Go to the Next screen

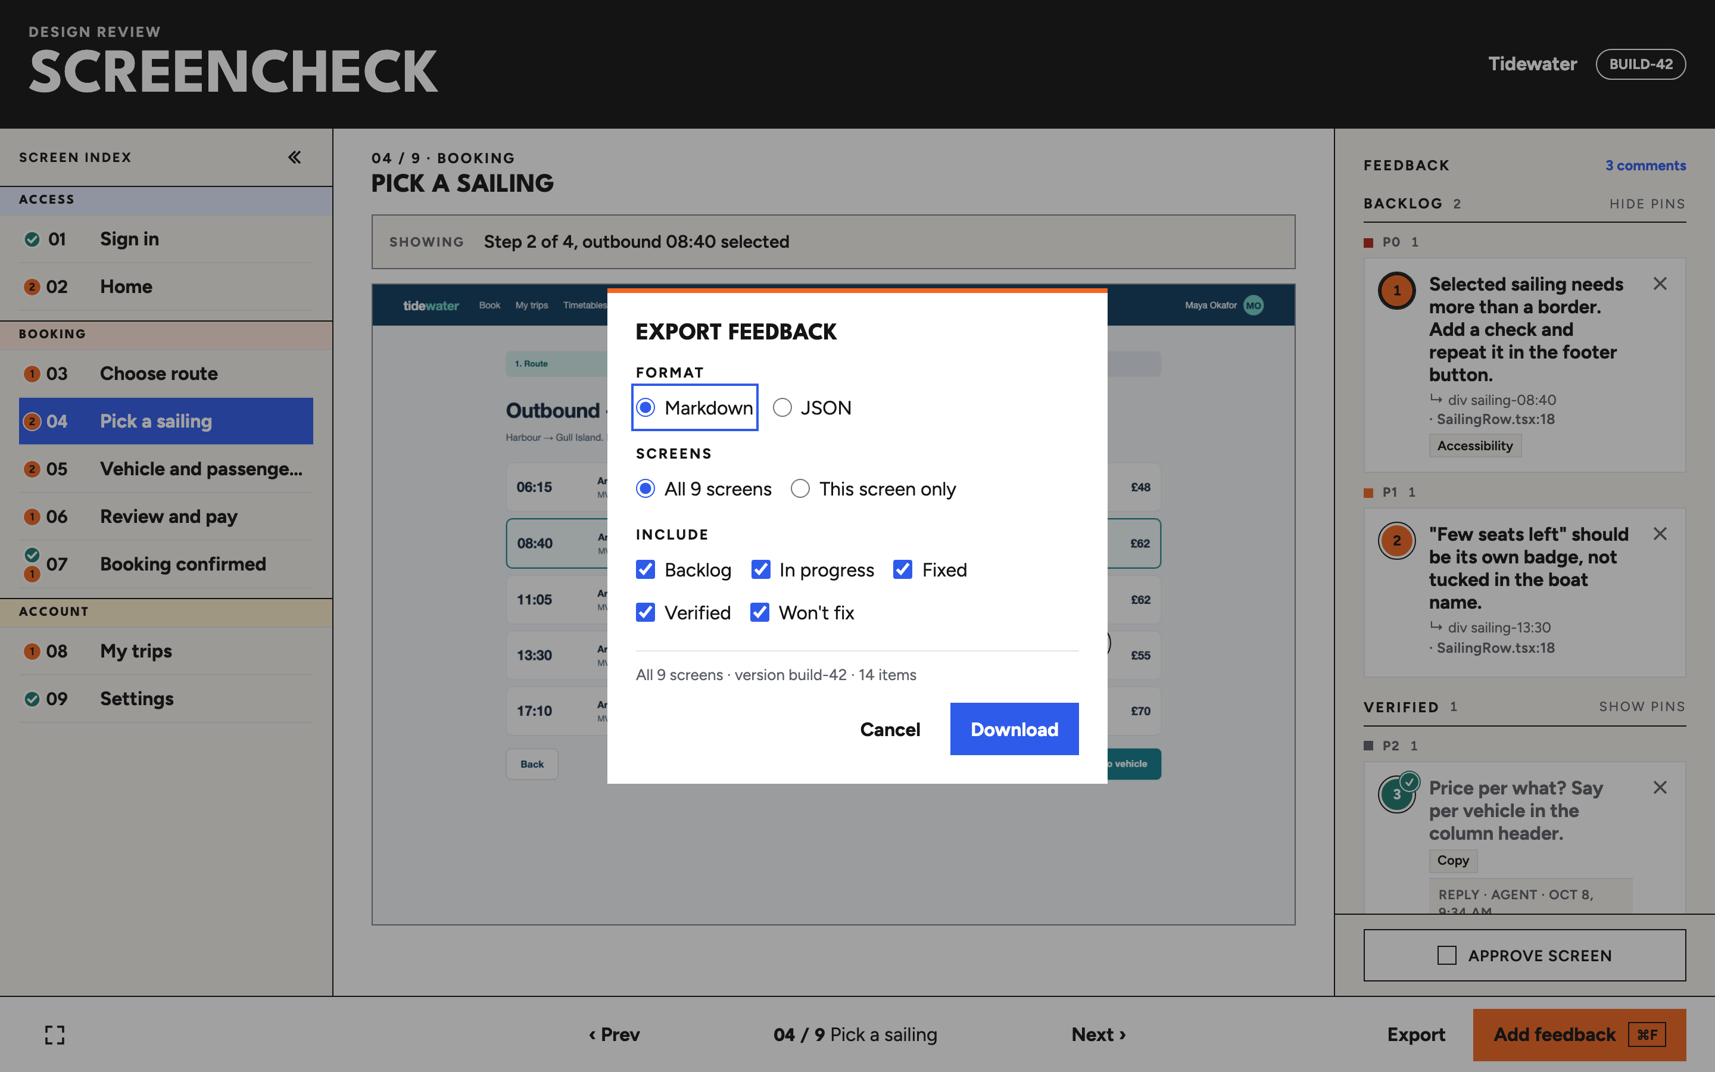click(1099, 1034)
